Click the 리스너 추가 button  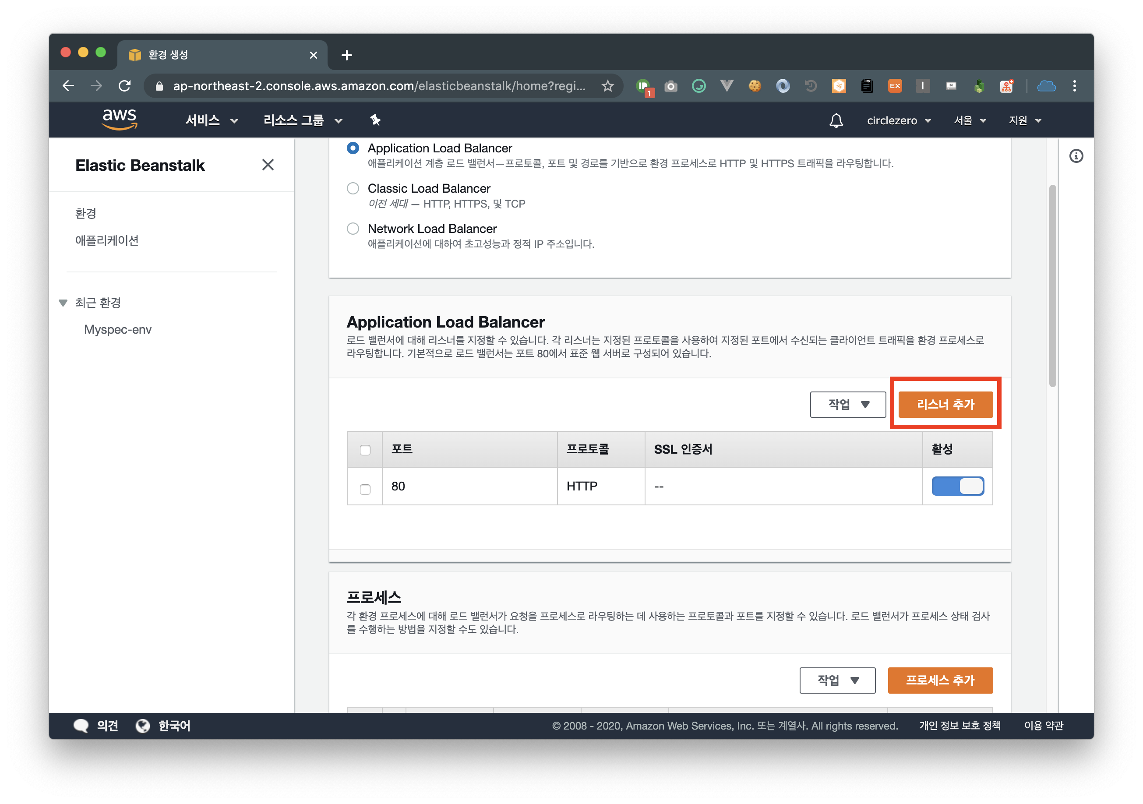pos(945,404)
